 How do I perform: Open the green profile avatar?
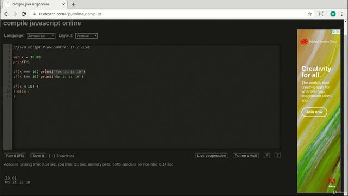[333, 14]
